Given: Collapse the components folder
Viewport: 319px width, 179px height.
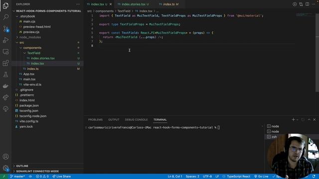Looking at the screenshot, I should point(47,48).
